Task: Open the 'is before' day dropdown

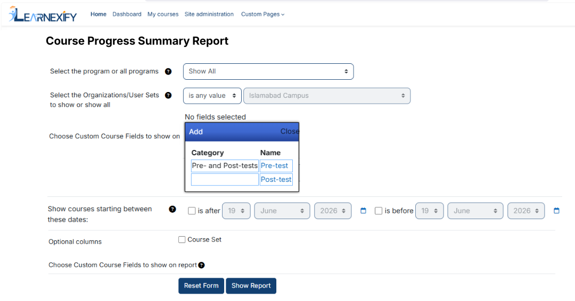Action: point(430,211)
